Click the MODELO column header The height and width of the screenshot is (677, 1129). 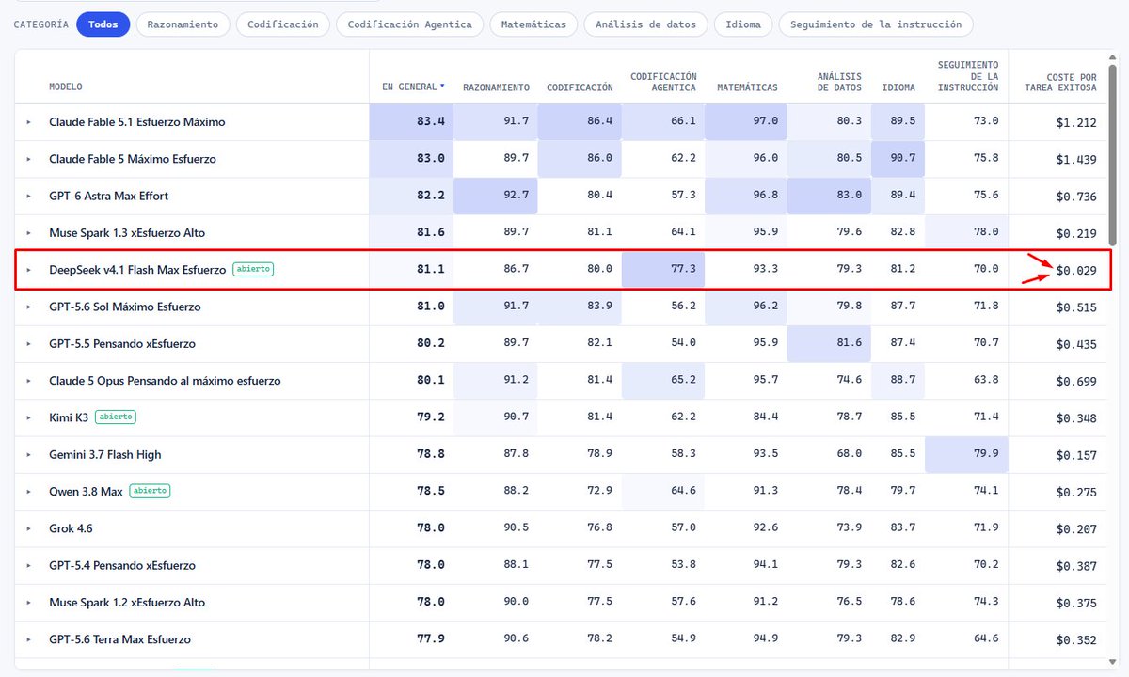coord(66,87)
